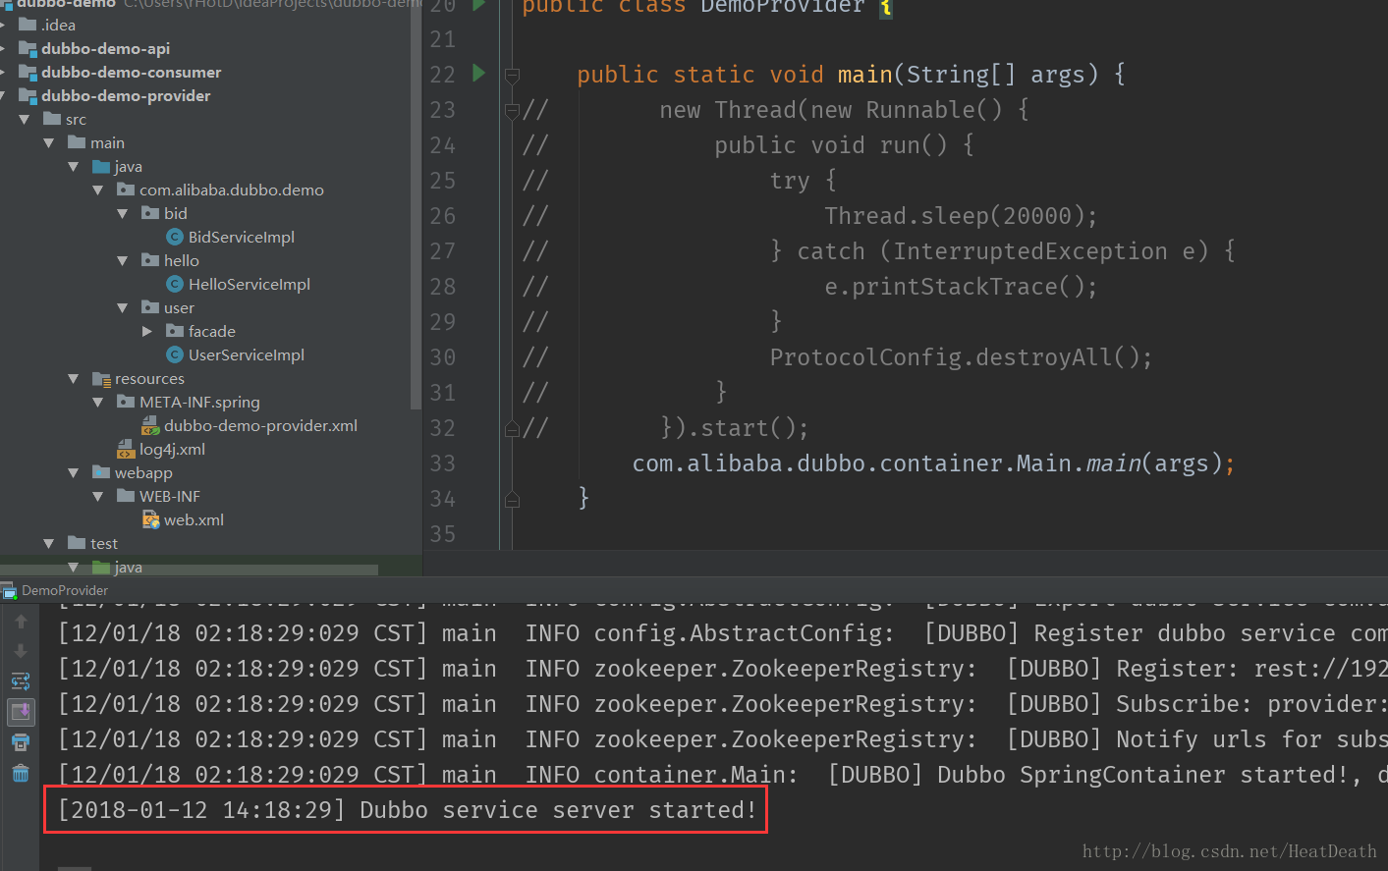Click the green run arrow beside the main method
Screen dimensions: 1388x871
pyautogui.click(x=479, y=73)
